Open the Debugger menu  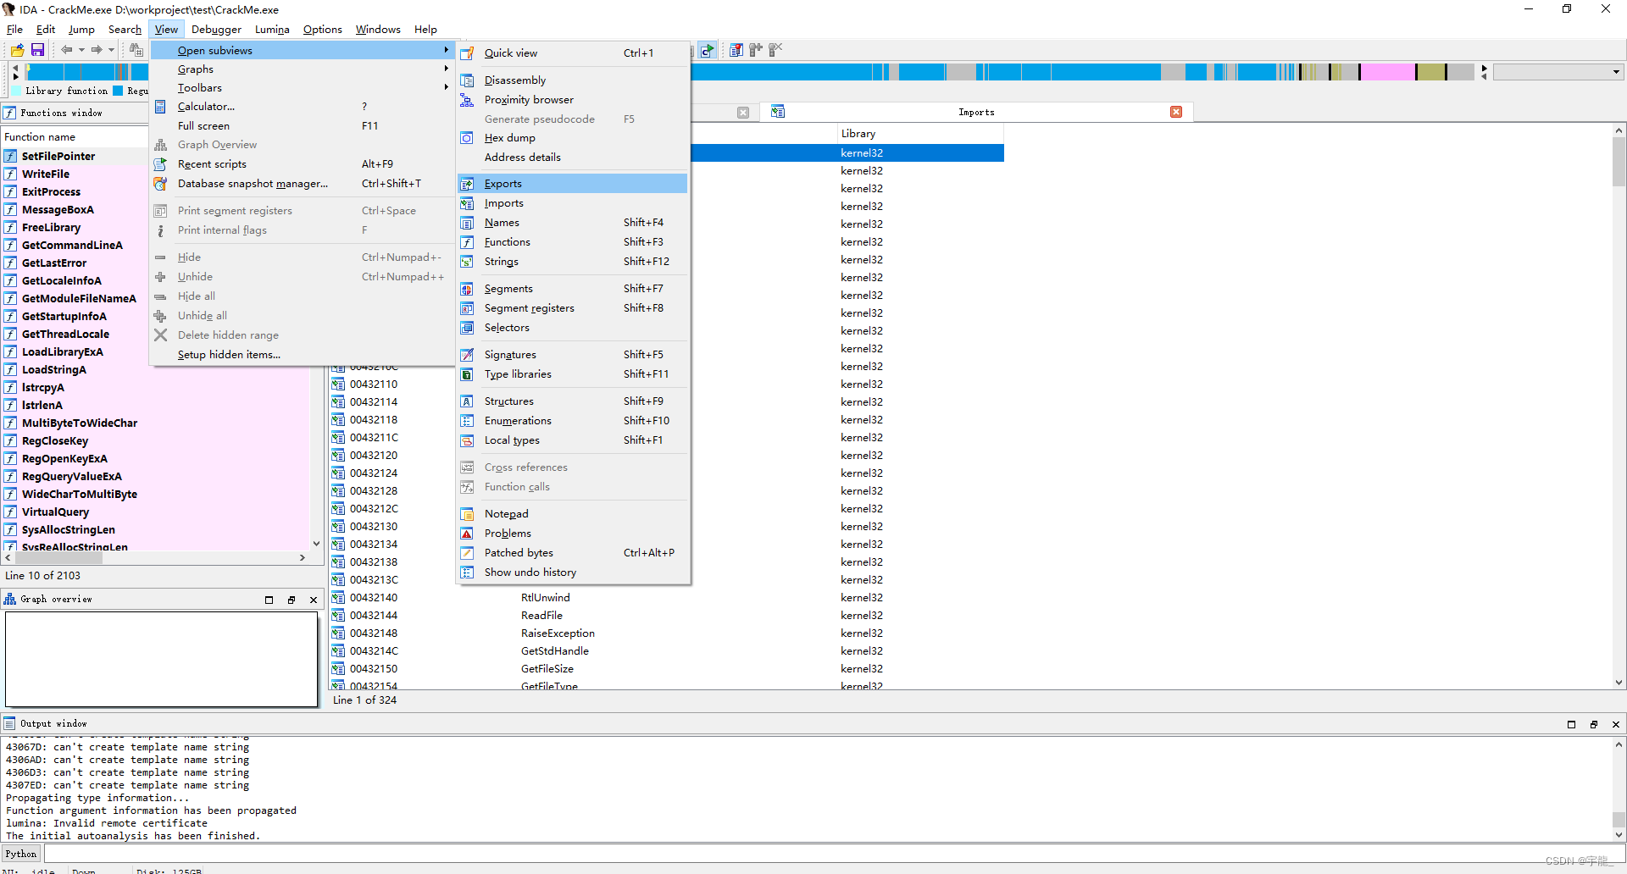click(216, 30)
